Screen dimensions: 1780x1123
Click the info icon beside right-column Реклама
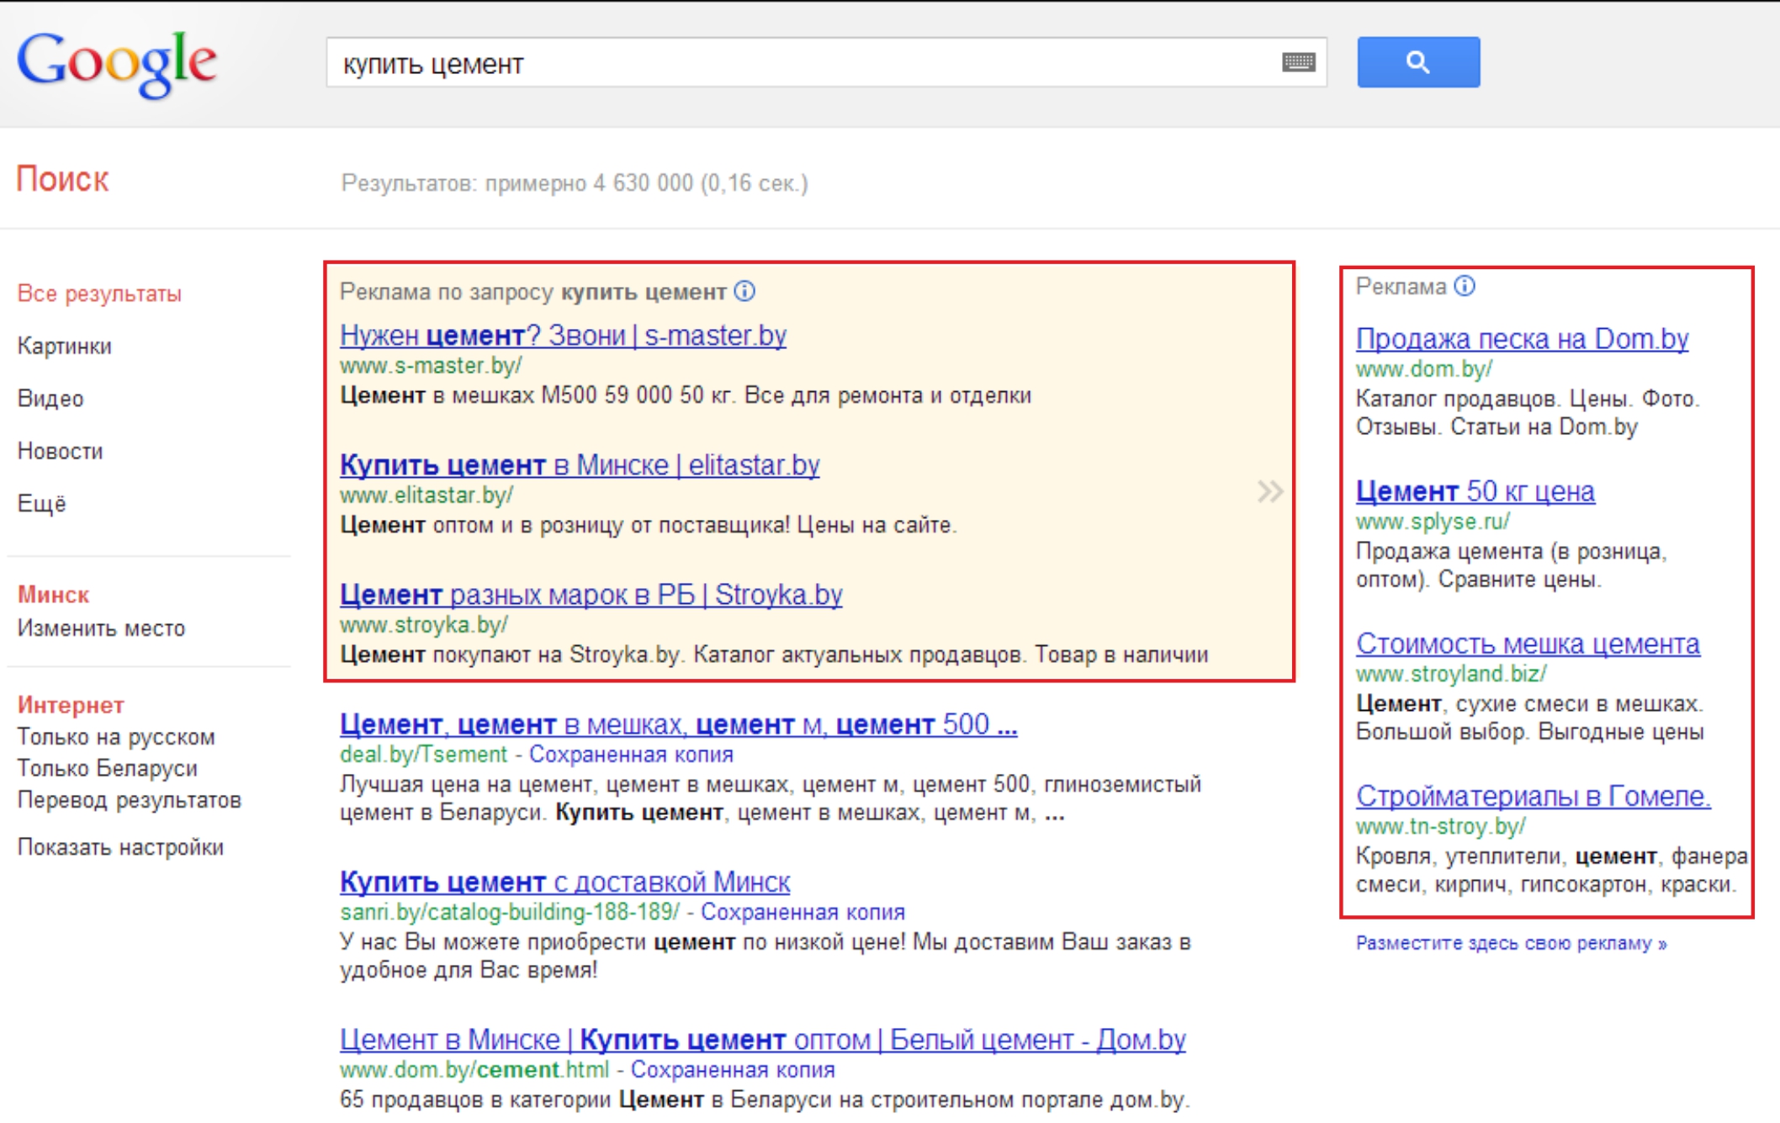click(1465, 286)
